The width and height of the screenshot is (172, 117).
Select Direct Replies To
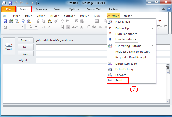click(x=131, y=64)
